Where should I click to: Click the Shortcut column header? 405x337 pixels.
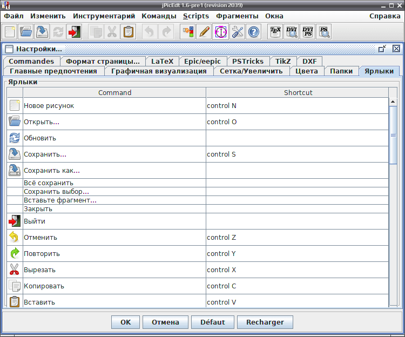point(298,92)
